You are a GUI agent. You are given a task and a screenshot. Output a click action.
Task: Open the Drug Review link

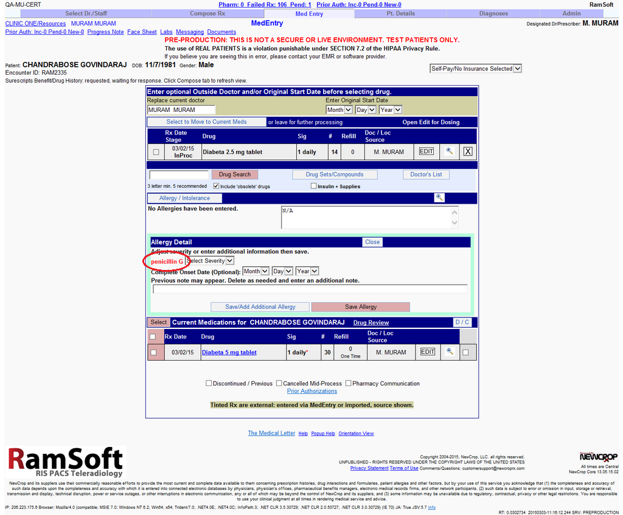[371, 323]
